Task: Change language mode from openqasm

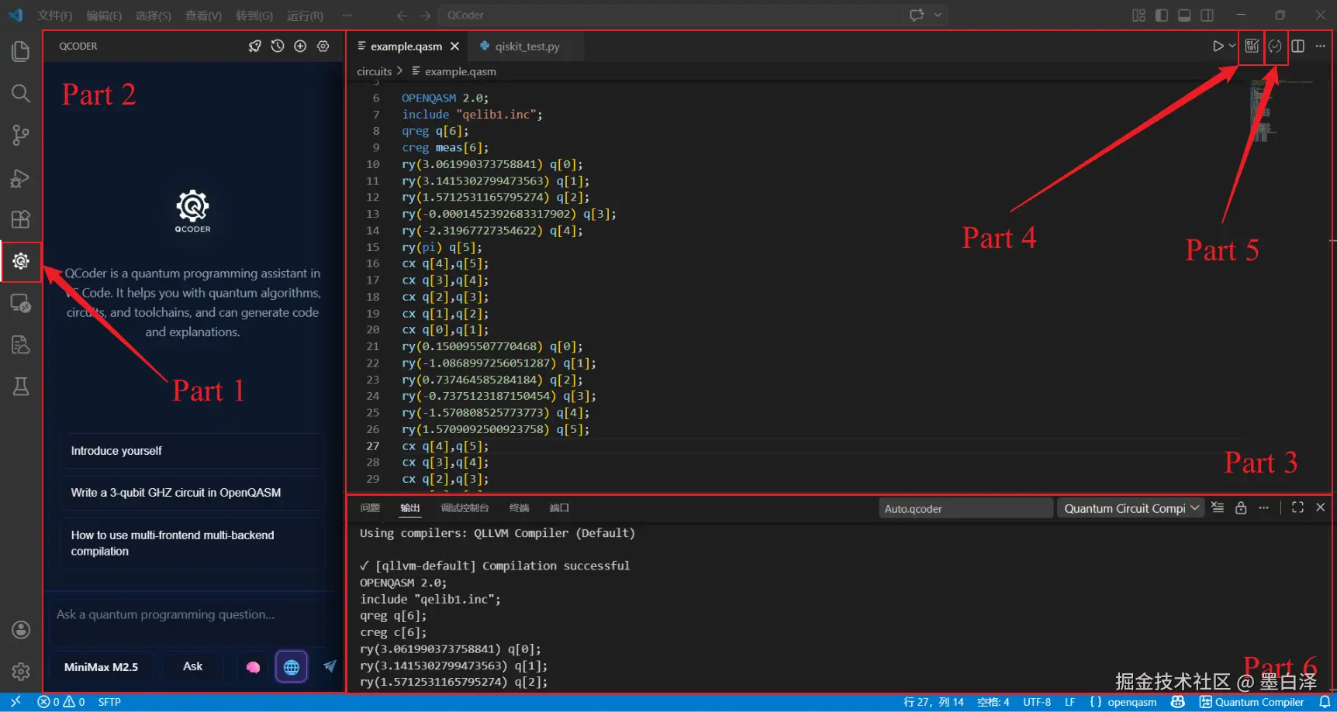Action: tap(1131, 702)
